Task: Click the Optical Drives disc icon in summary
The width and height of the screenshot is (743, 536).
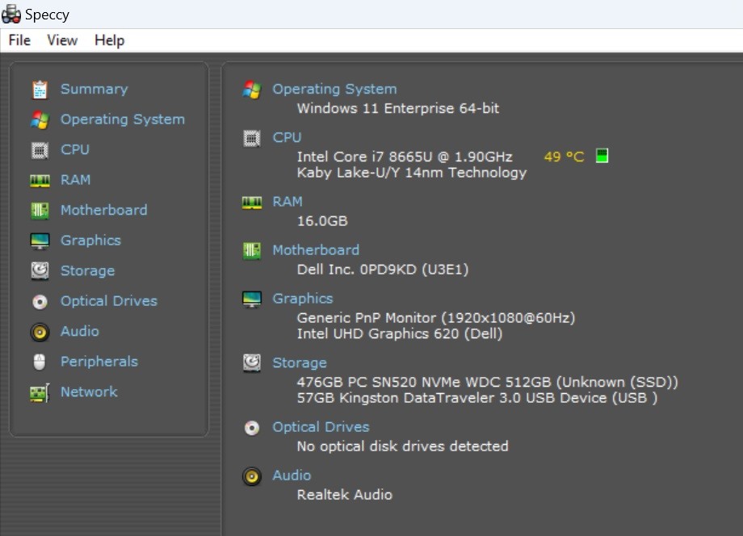Action: click(x=252, y=428)
